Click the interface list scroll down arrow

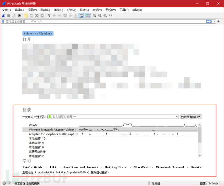click(x=200, y=156)
